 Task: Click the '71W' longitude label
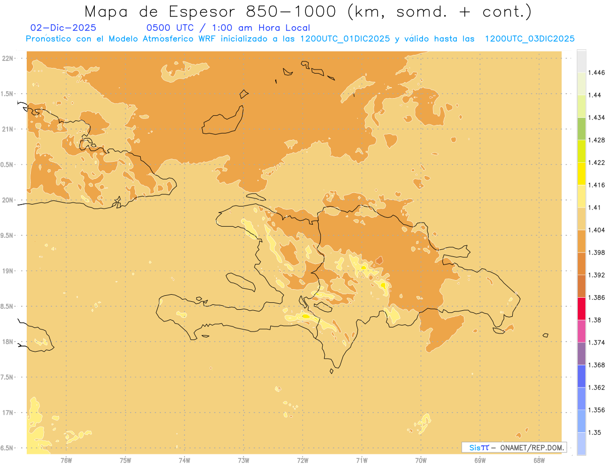pyautogui.click(x=361, y=460)
